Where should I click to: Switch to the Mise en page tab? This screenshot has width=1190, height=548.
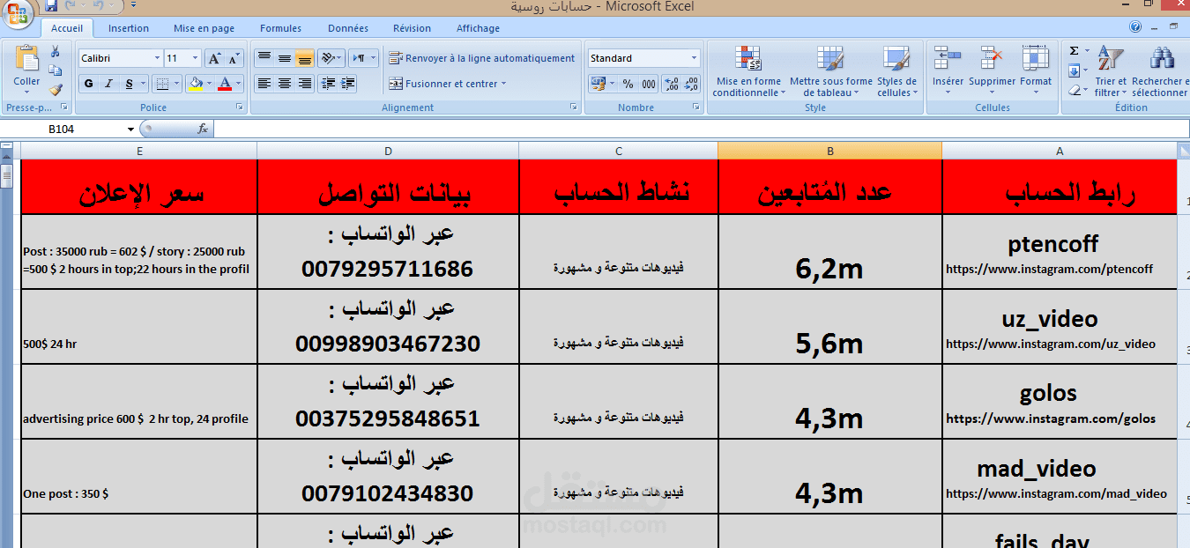click(x=204, y=28)
